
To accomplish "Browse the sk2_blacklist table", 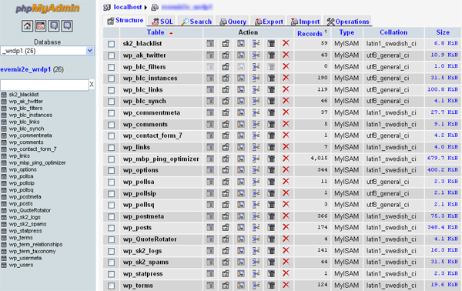I will click(x=210, y=44).
